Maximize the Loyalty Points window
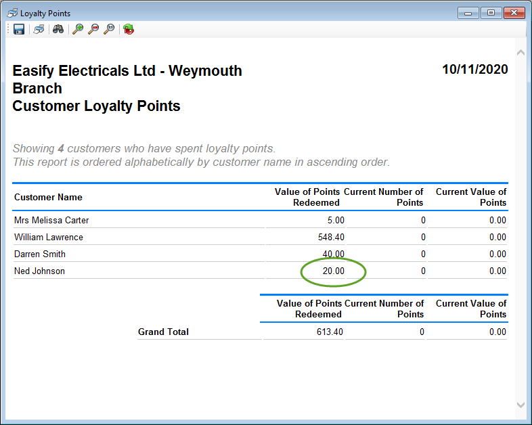The width and height of the screenshot is (532, 425). pos(490,12)
